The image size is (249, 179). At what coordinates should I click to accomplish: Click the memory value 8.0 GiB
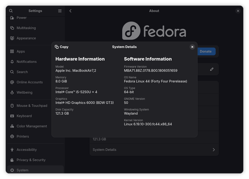61,81
